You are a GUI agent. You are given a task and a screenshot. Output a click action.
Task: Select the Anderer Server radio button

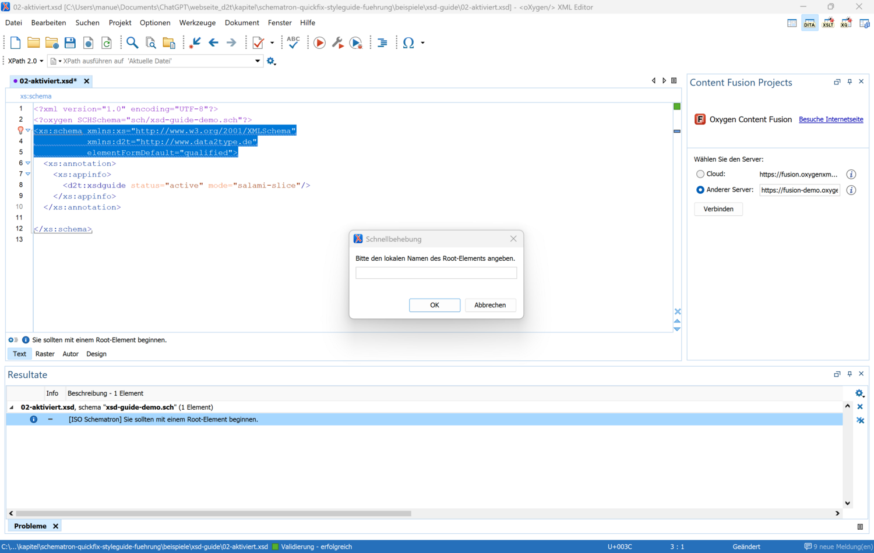click(700, 190)
